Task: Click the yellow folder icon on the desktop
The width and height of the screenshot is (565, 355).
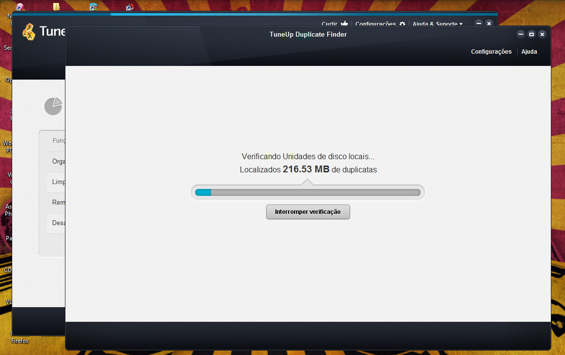Action: pos(56,6)
